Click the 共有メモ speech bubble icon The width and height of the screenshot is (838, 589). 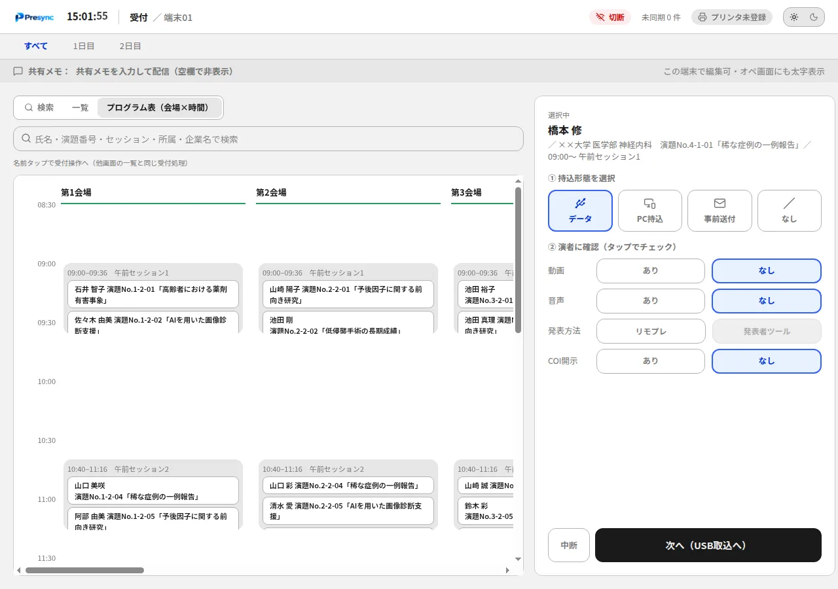pos(18,71)
